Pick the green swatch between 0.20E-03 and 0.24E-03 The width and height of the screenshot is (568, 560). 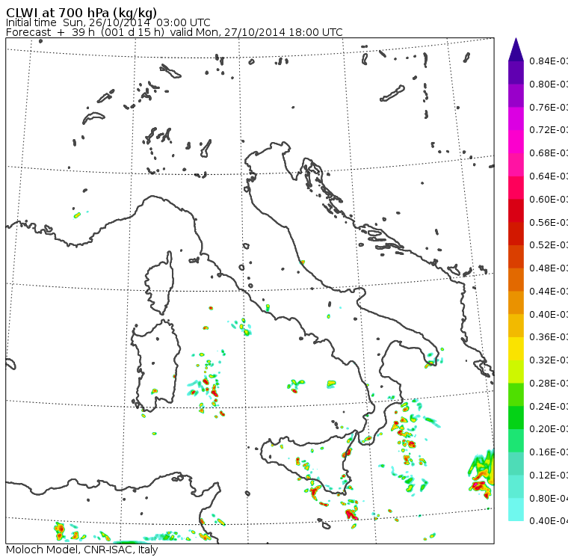pyautogui.click(x=516, y=417)
